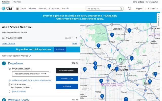Switch language via Ver en español
The width and height of the screenshot is (162, 101).
click(152, 2)
